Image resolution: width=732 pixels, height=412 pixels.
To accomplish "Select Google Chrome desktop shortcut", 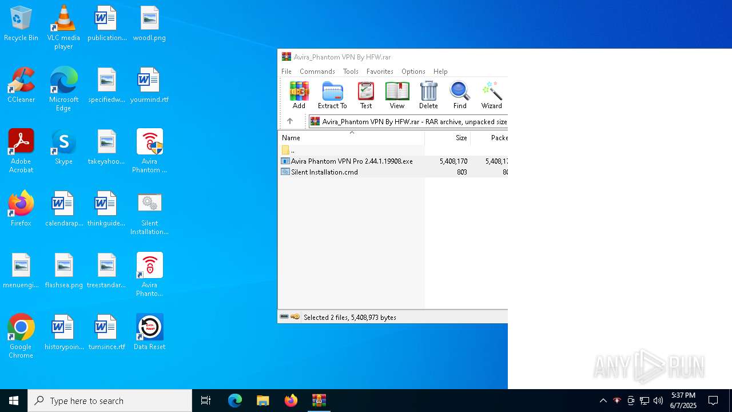I will pos(21,336).
